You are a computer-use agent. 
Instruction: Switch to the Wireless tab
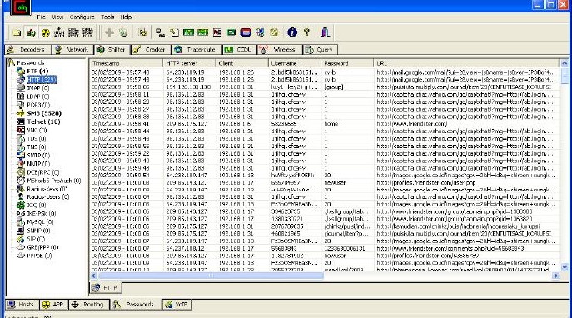point(280,50)
